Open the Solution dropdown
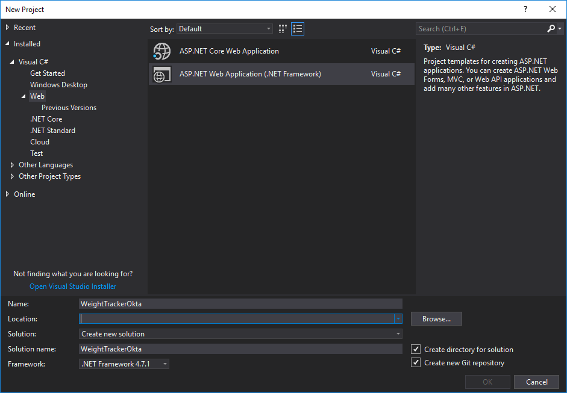The width and height of the screenshot is (567, 393). point(240,334)
